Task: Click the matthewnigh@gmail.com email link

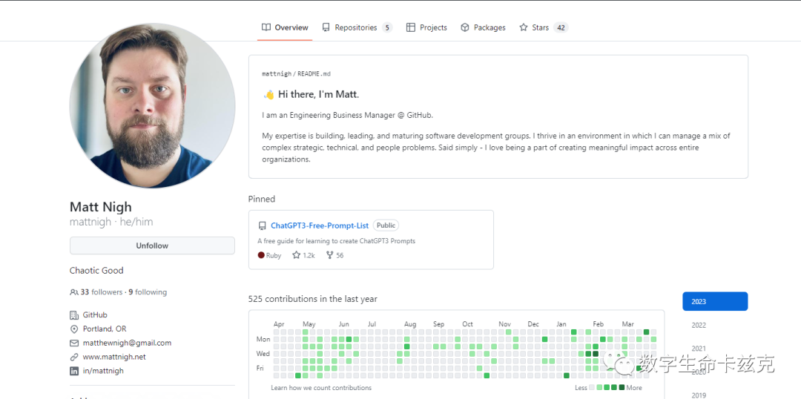Action: 127,343
